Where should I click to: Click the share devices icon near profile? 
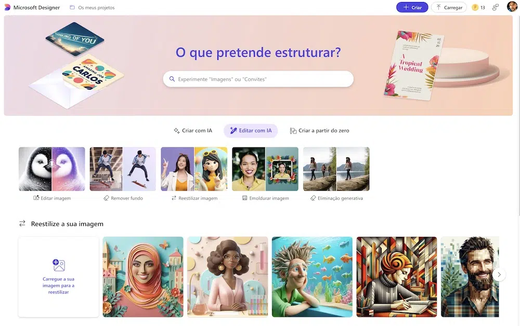click(495, 7)
